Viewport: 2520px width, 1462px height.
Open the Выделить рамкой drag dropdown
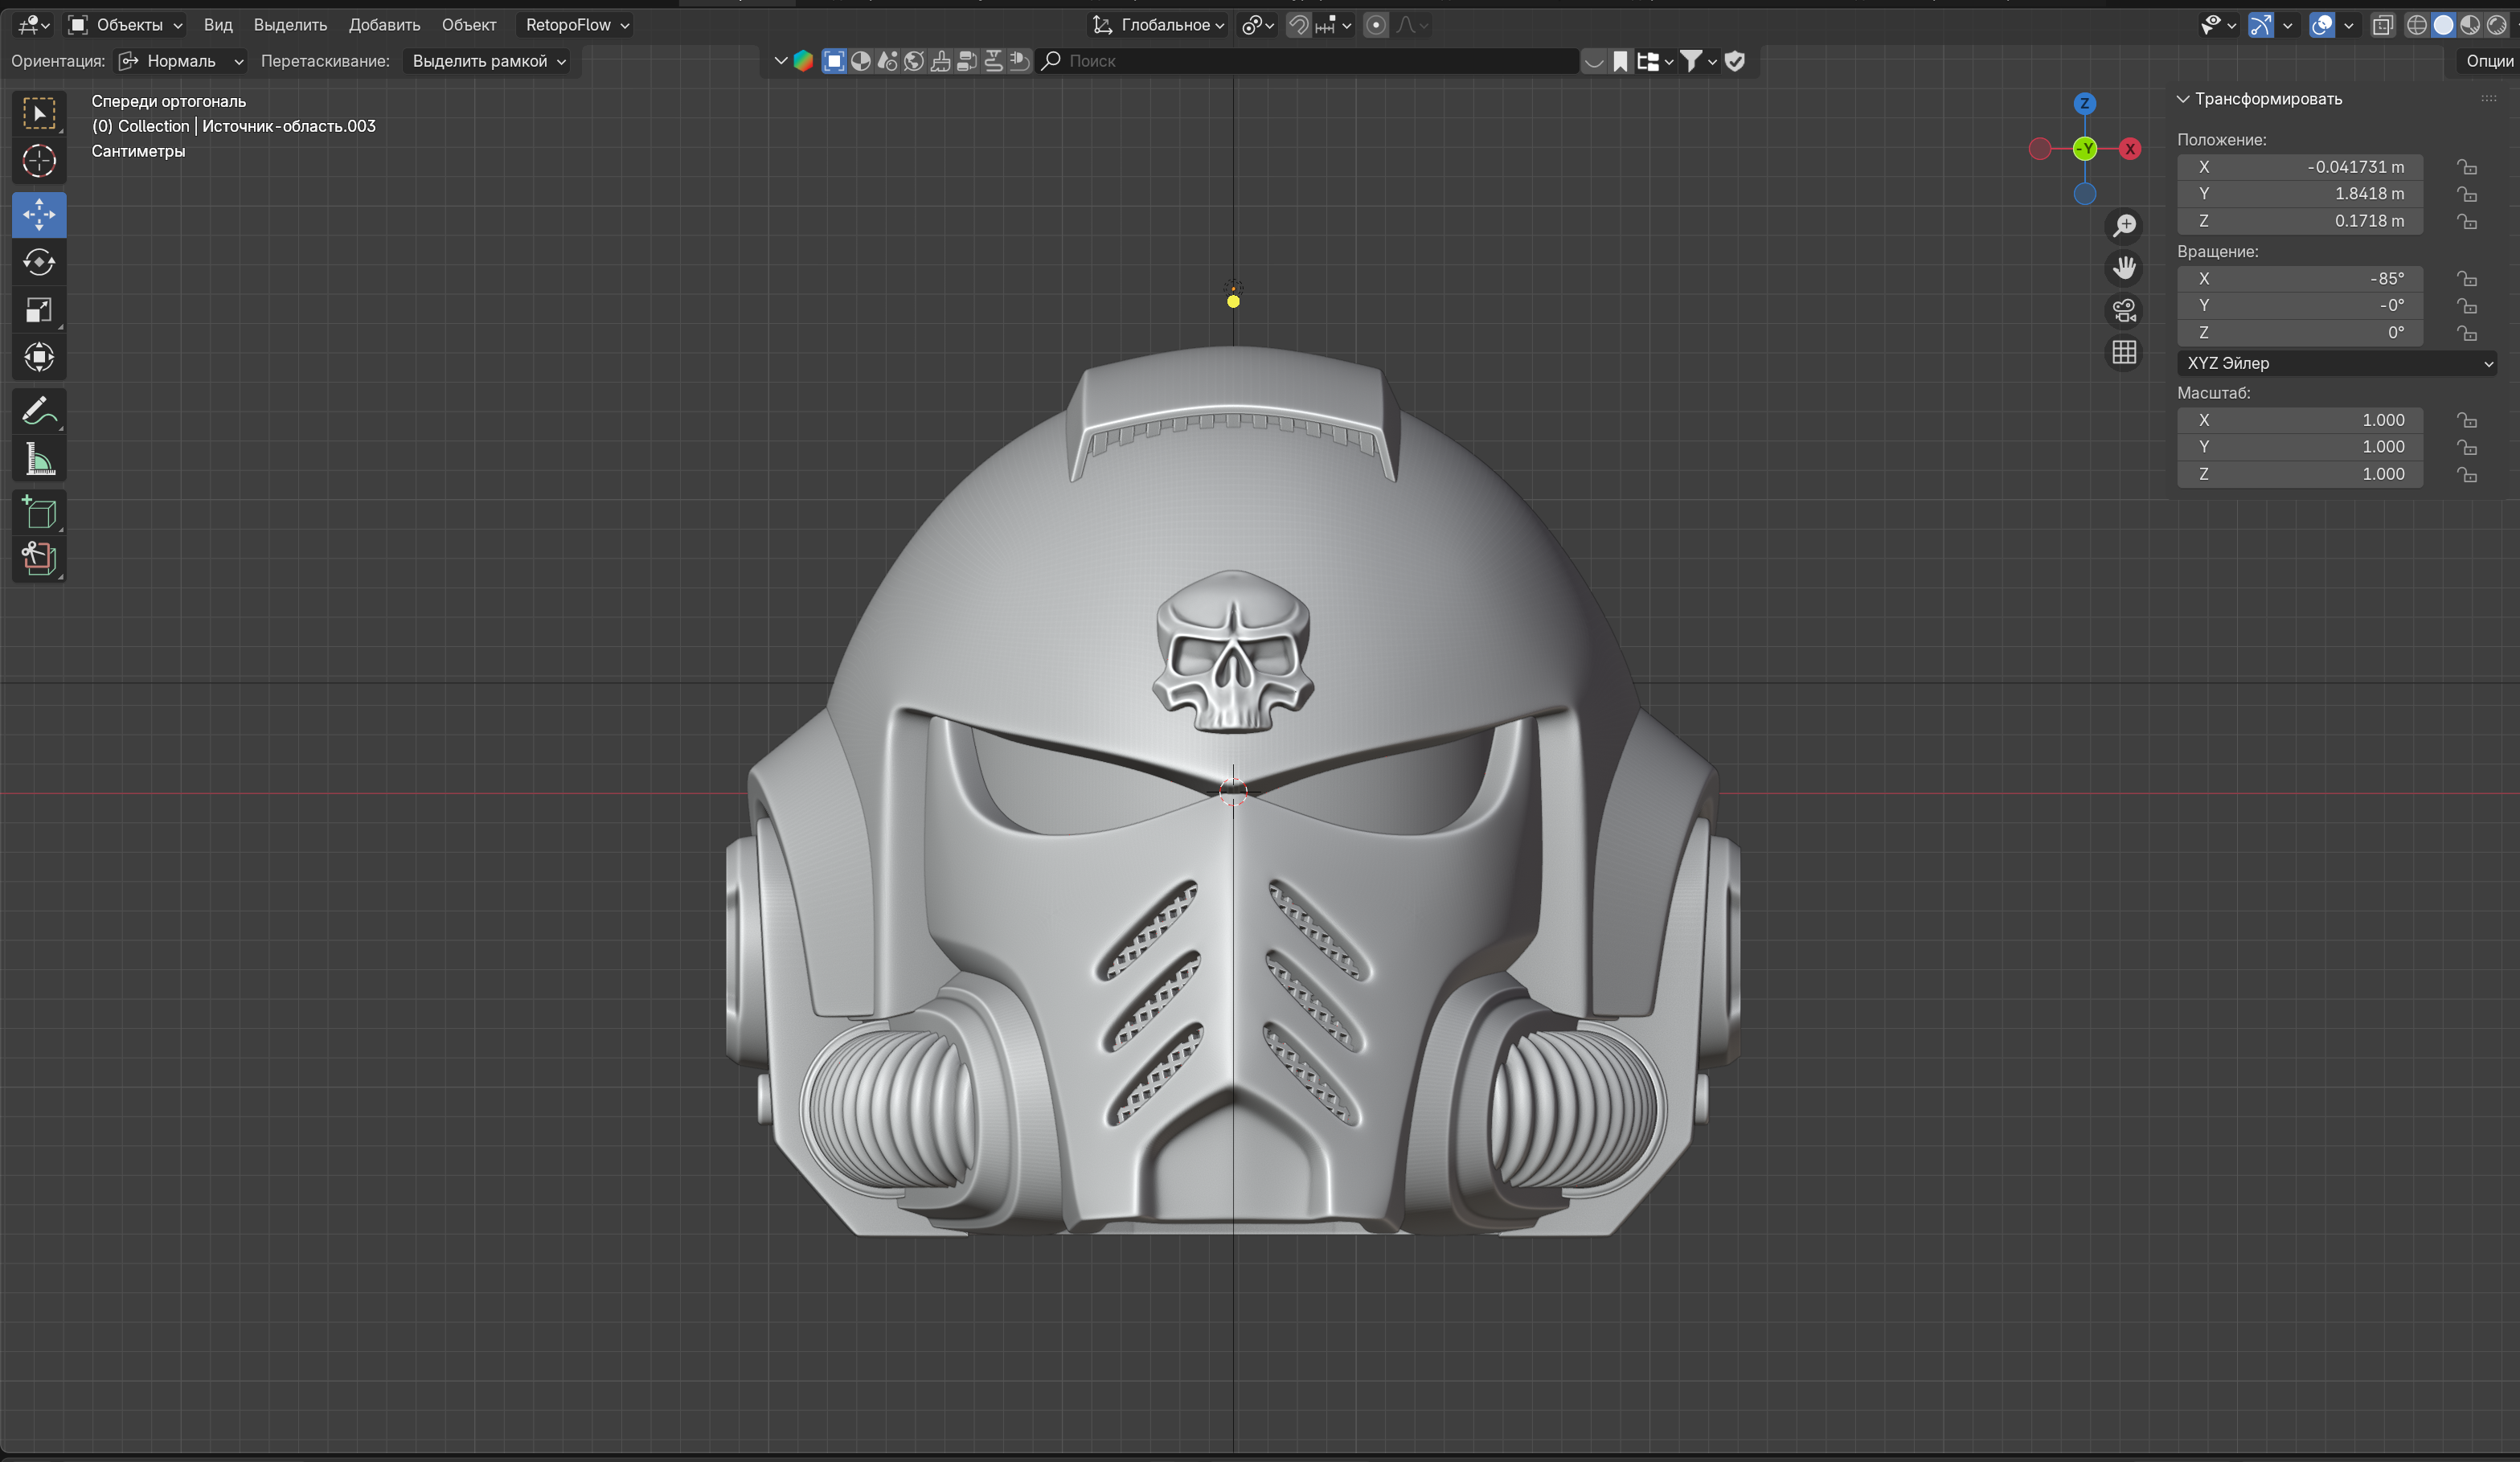click(489, 61)
